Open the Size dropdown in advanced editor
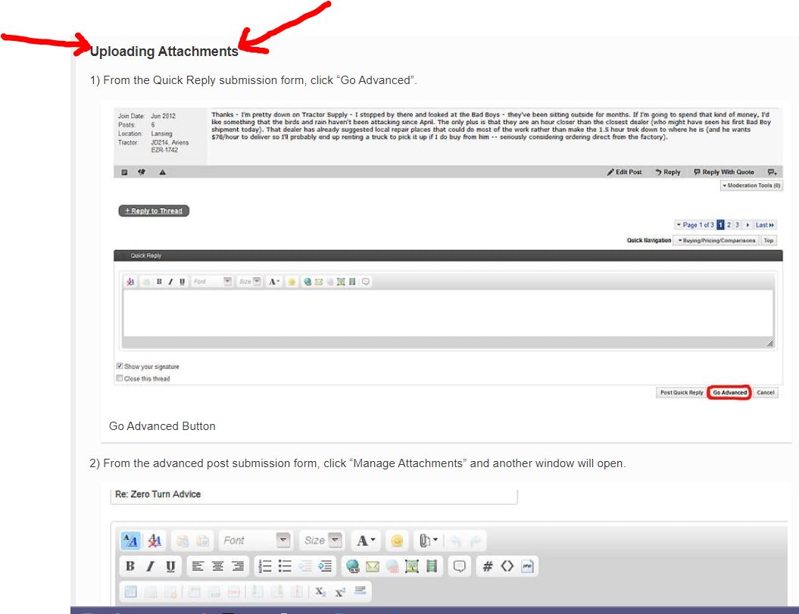The image size is (799, 614). click(x=322, y=541)
